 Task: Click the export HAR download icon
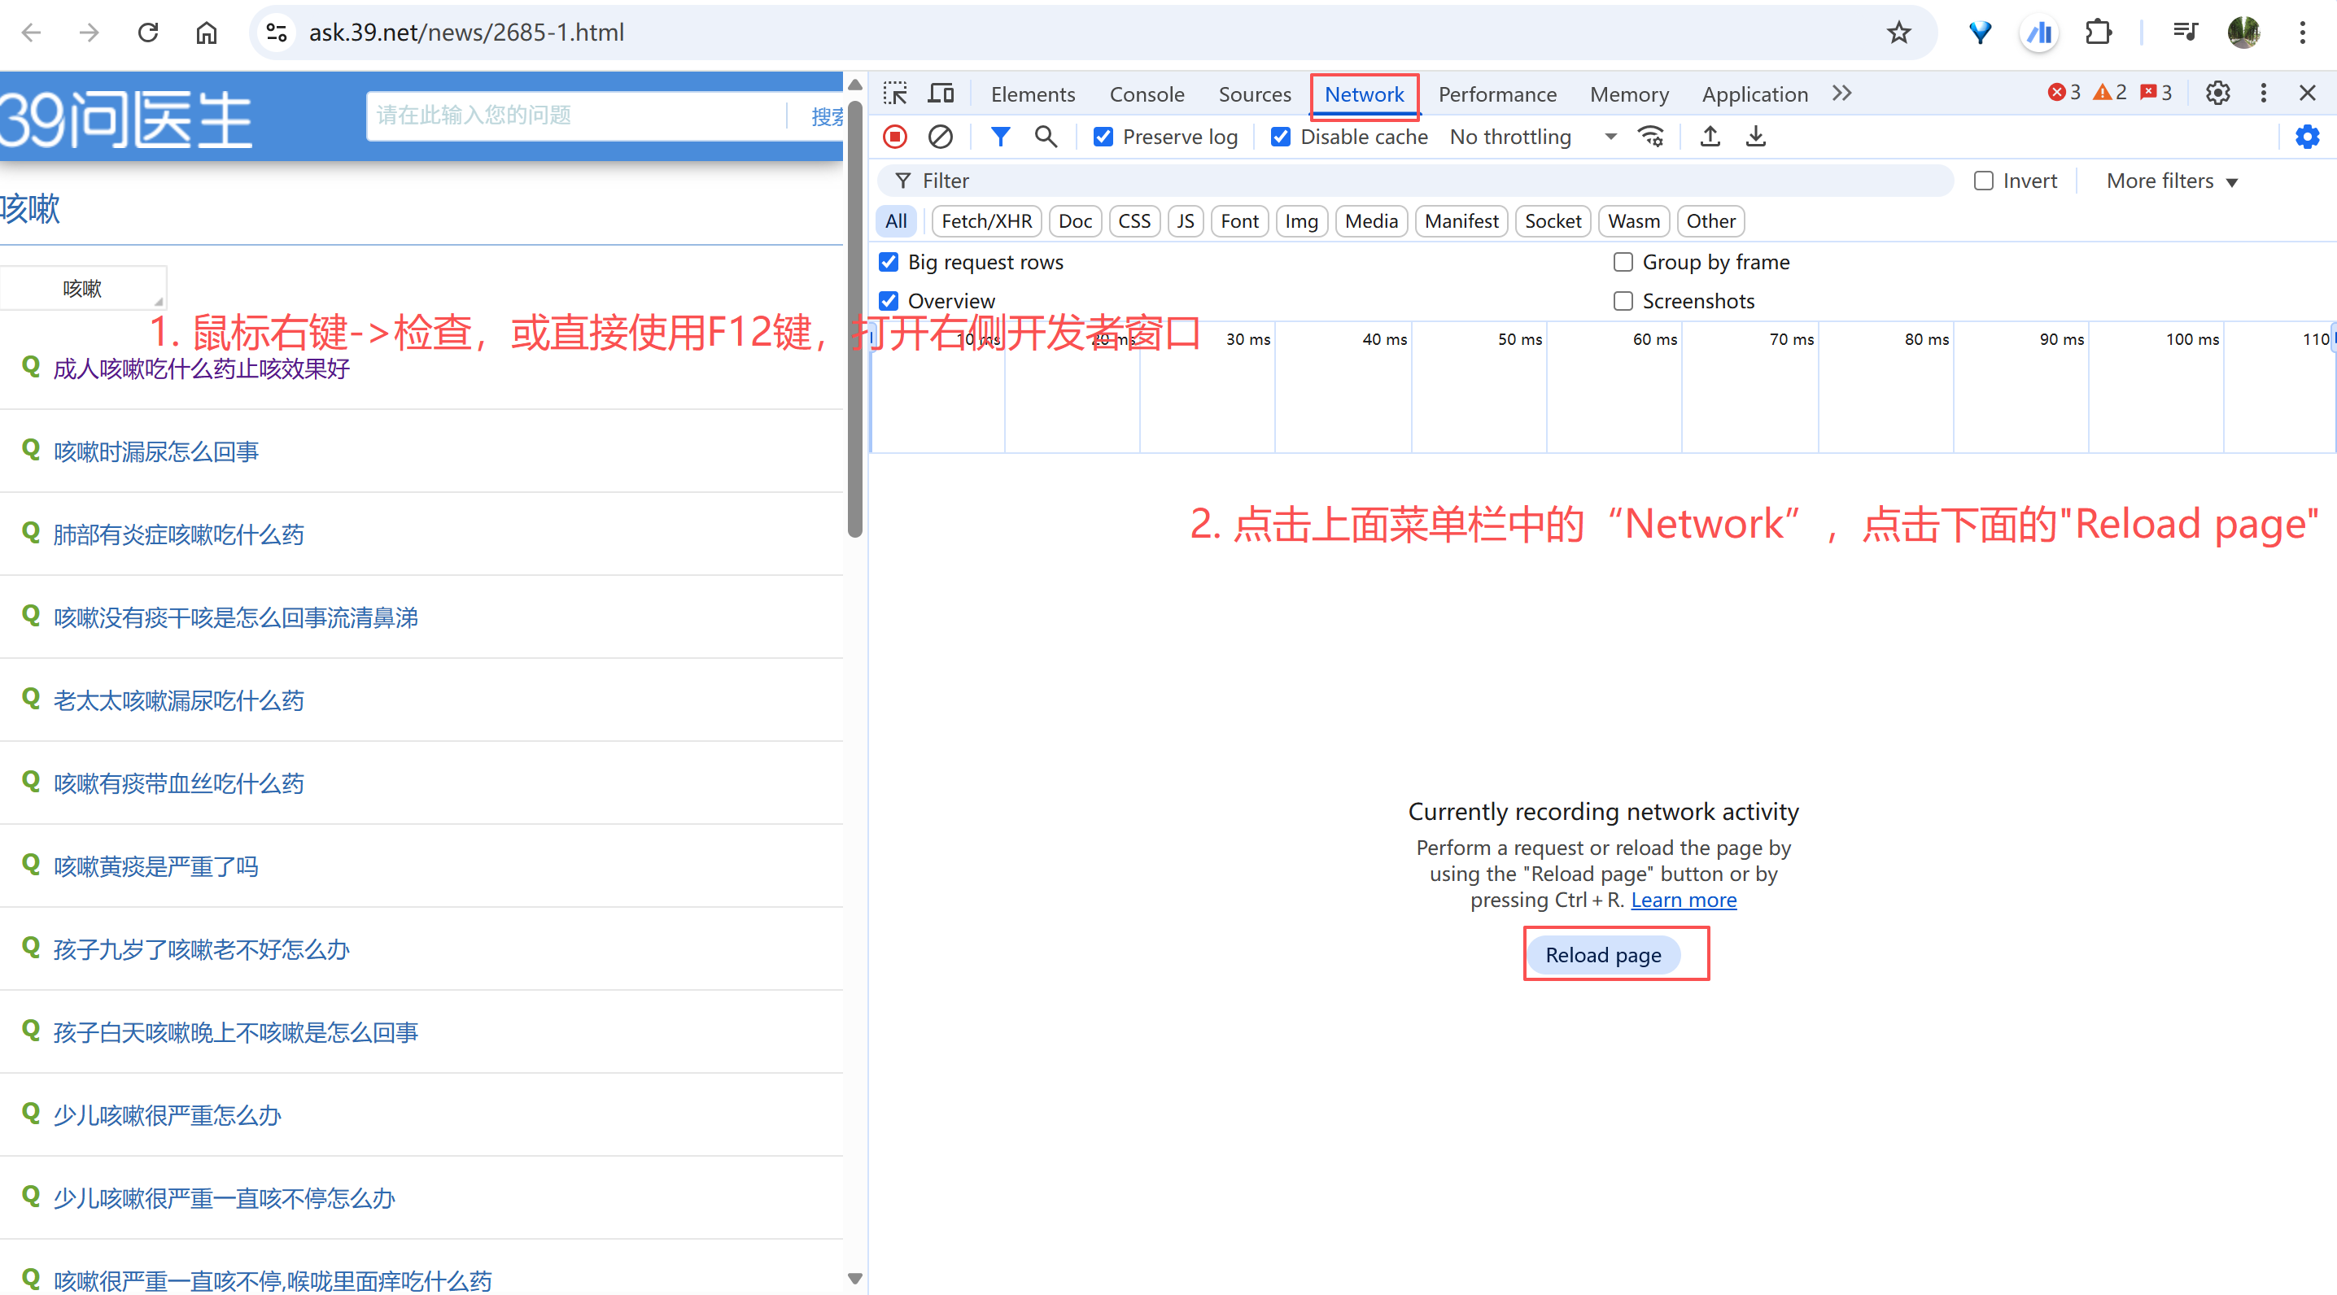(1755, 137)
